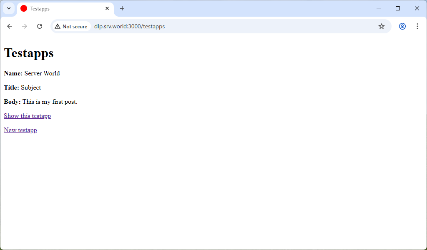Click the red favicon on the tab

click(x=24, y=8)
